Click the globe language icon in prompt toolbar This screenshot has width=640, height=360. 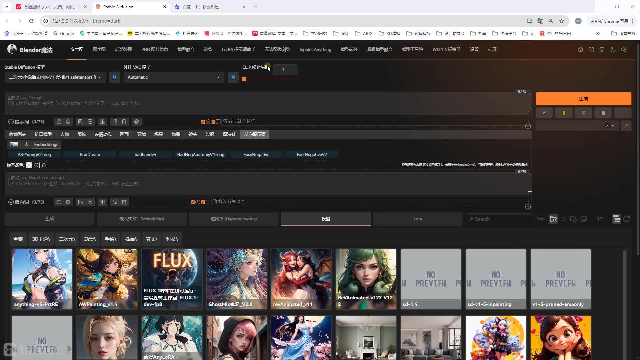point(59,122)
